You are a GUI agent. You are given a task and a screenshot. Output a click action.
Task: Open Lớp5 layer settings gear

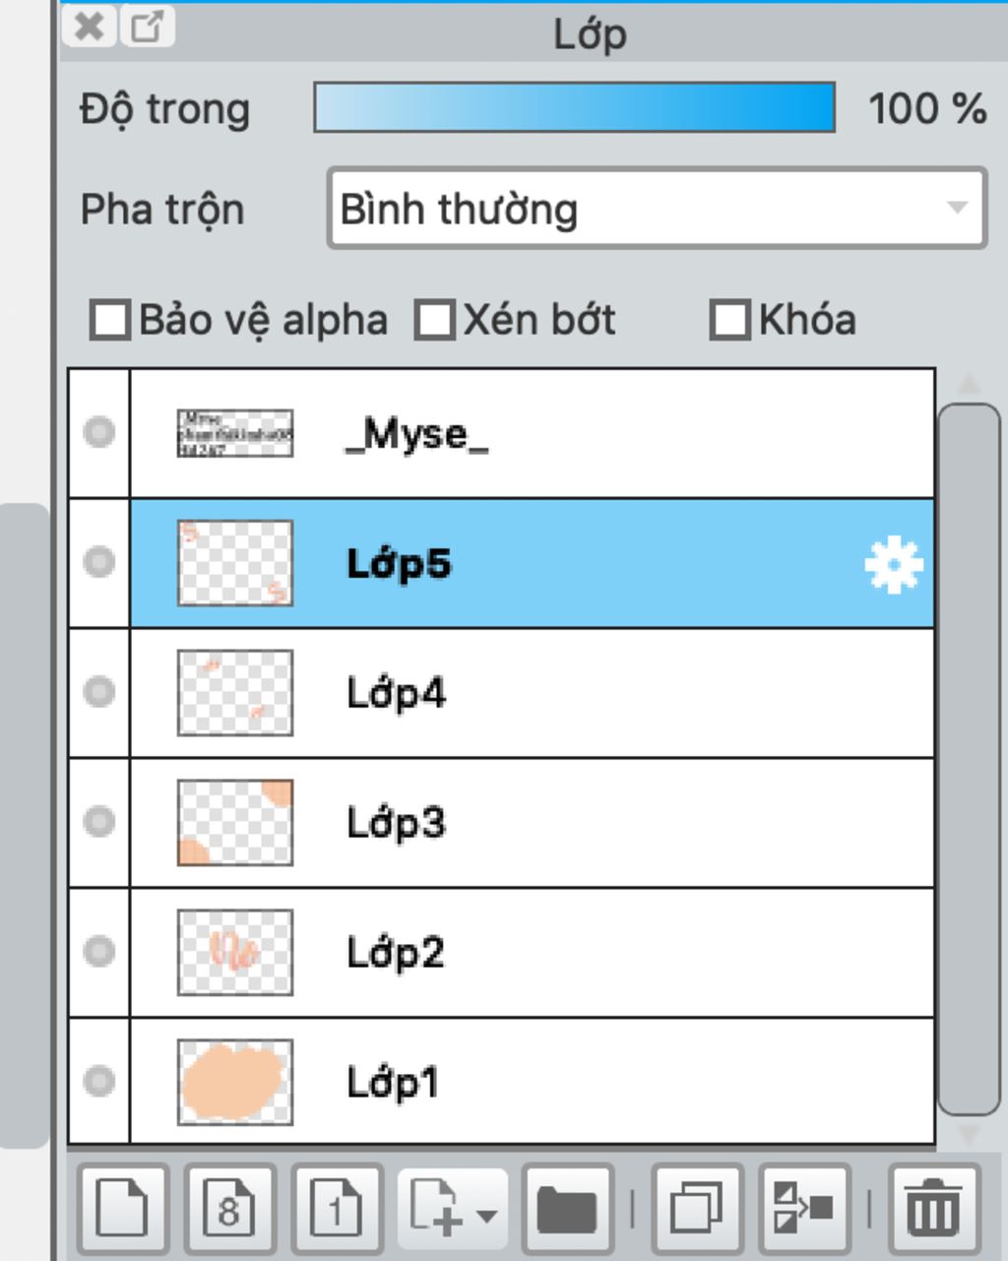tap(893, 565)
